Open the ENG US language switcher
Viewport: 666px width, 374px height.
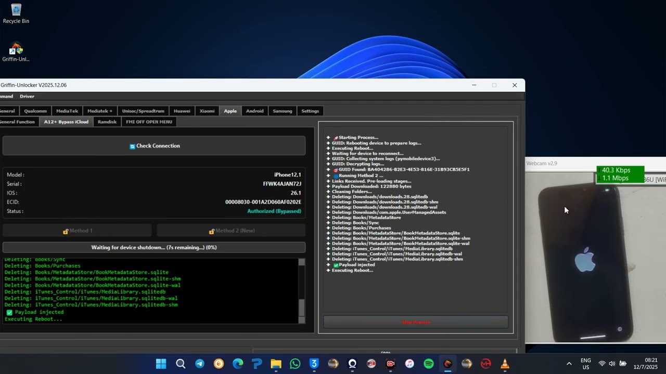coord(586,364)
